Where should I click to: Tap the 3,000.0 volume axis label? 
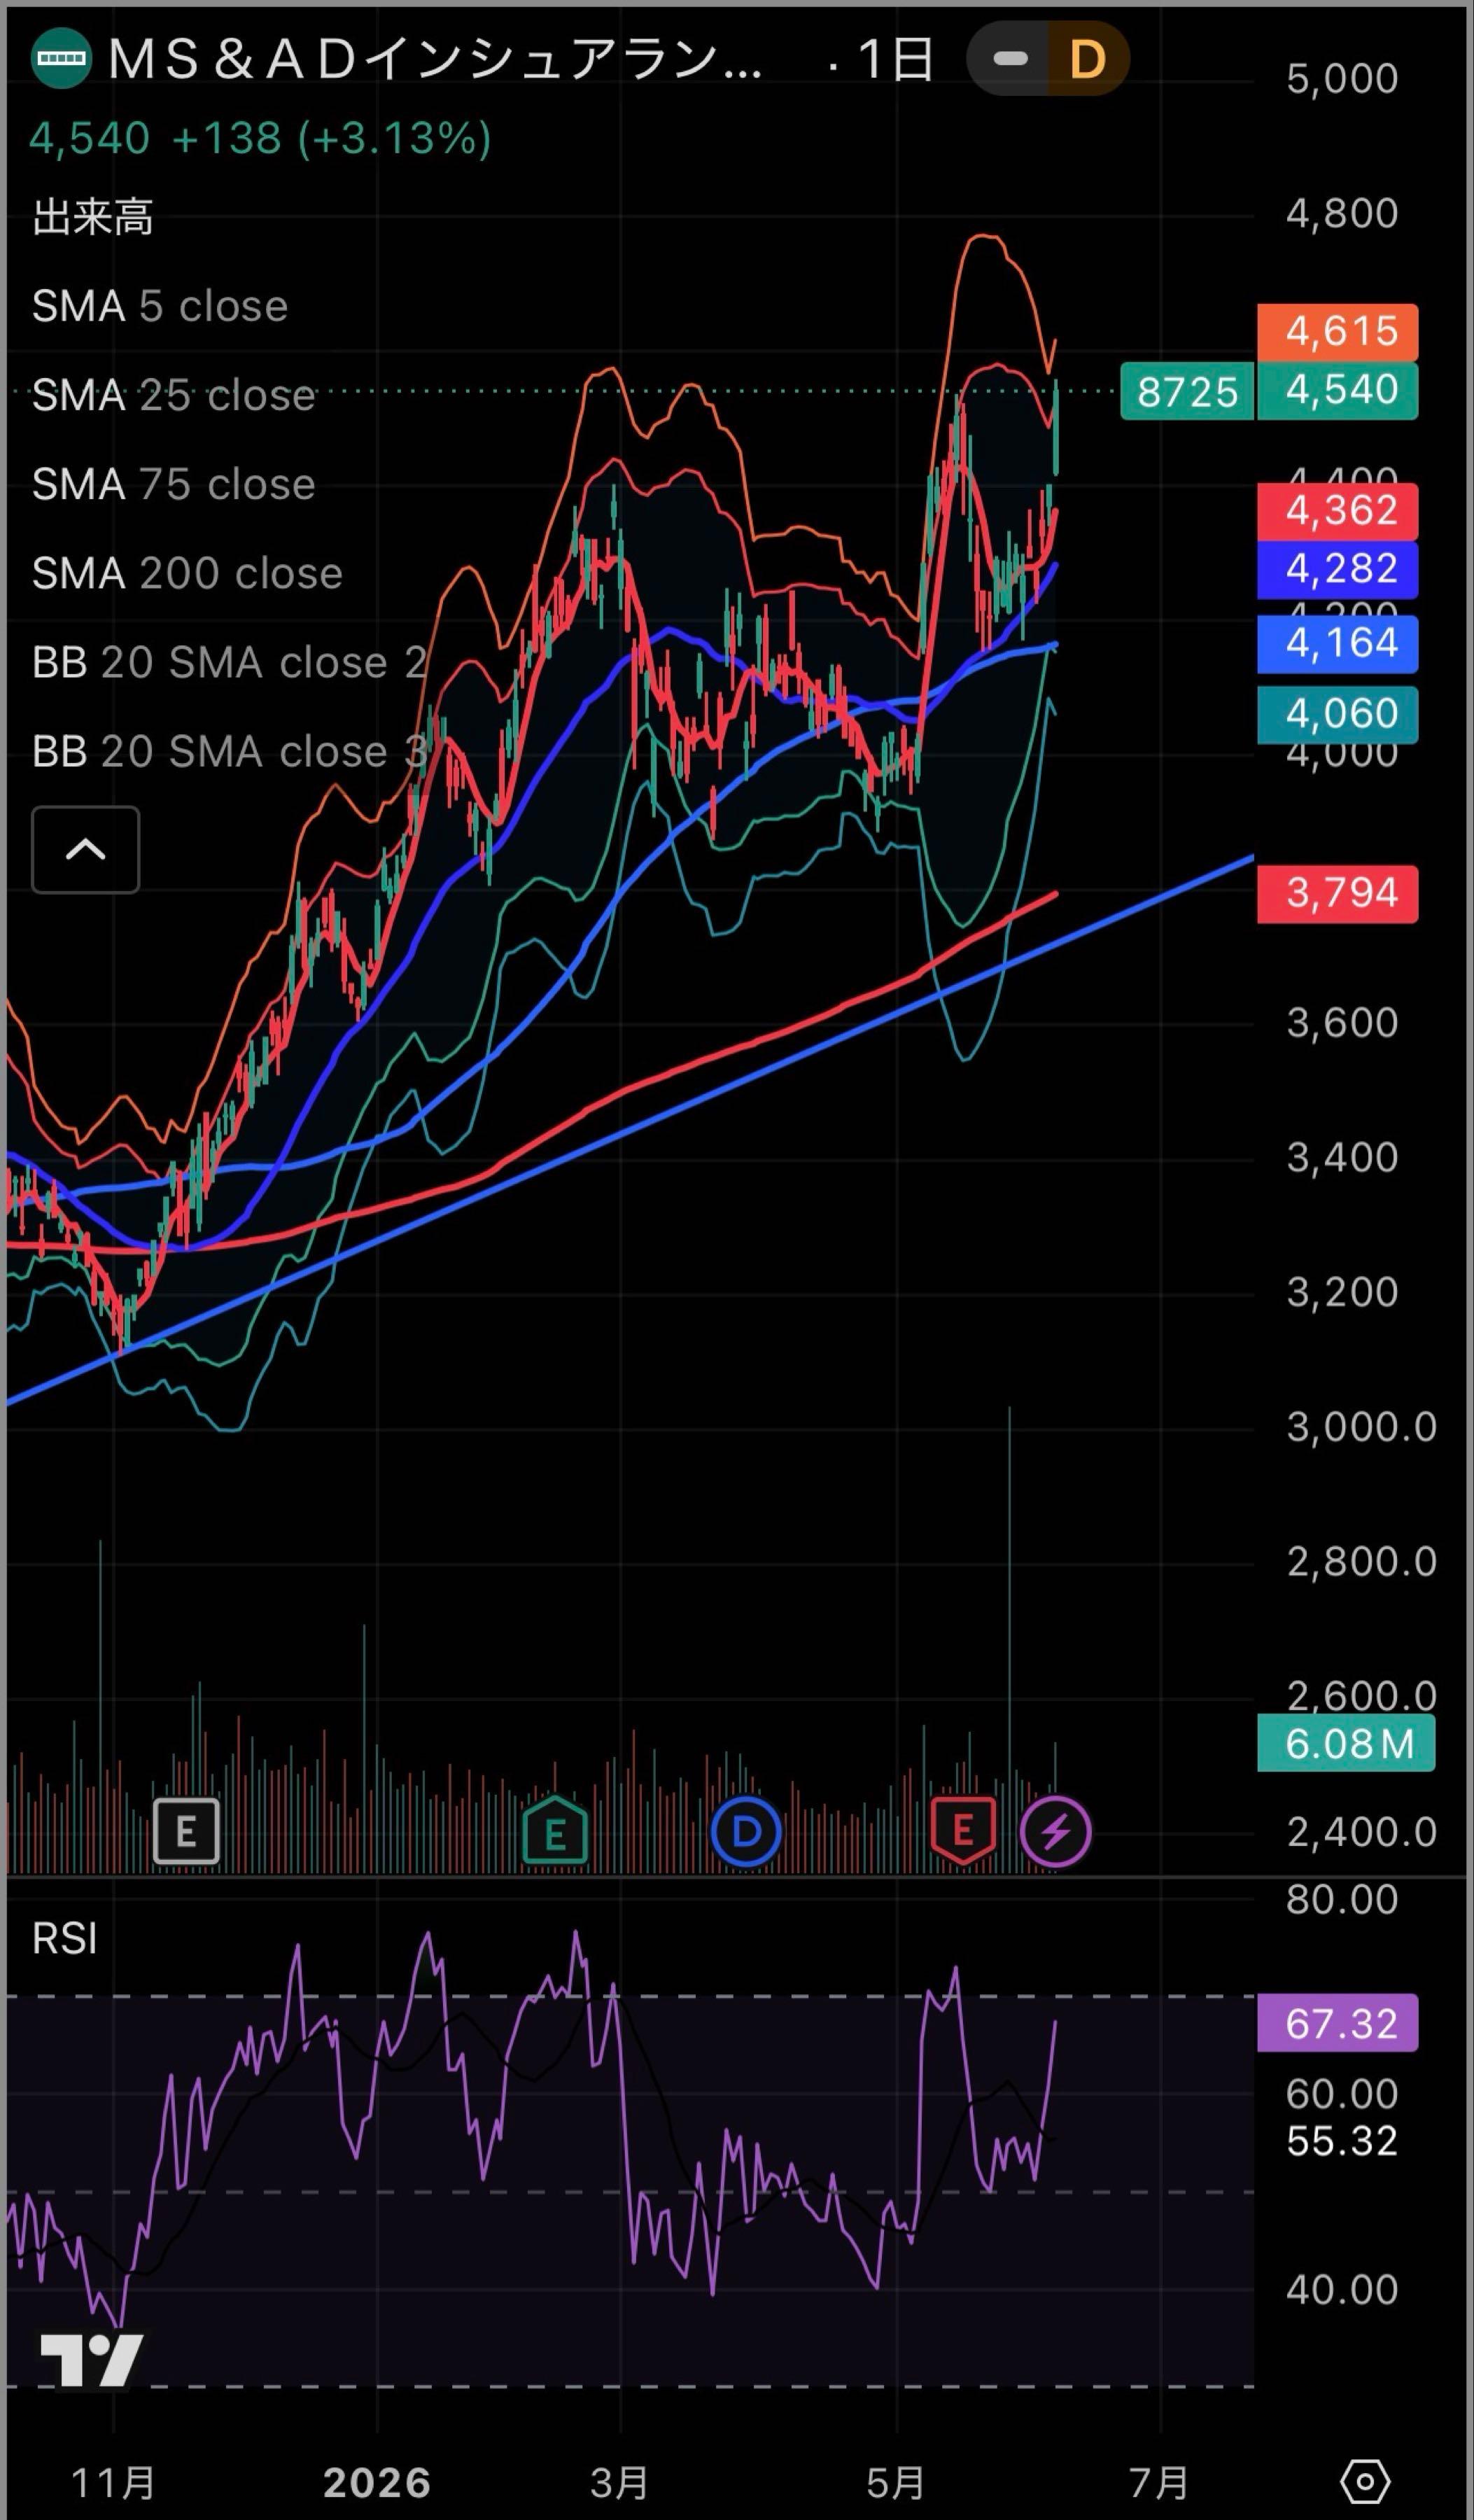[x=1362, y=1426]
